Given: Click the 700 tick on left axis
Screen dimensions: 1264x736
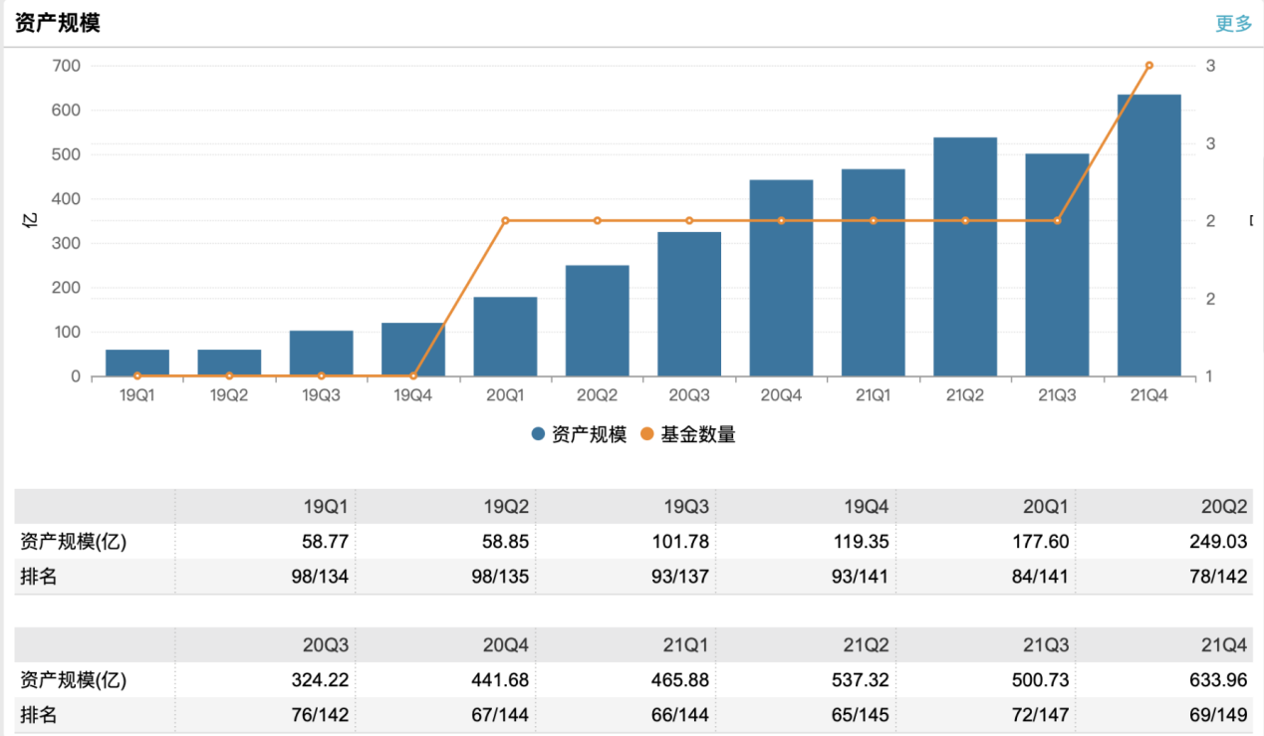Looking at the screenshot, I should 66,66.
